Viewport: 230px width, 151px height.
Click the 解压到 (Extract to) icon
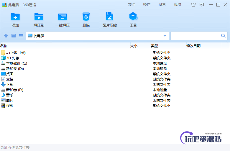39,17
